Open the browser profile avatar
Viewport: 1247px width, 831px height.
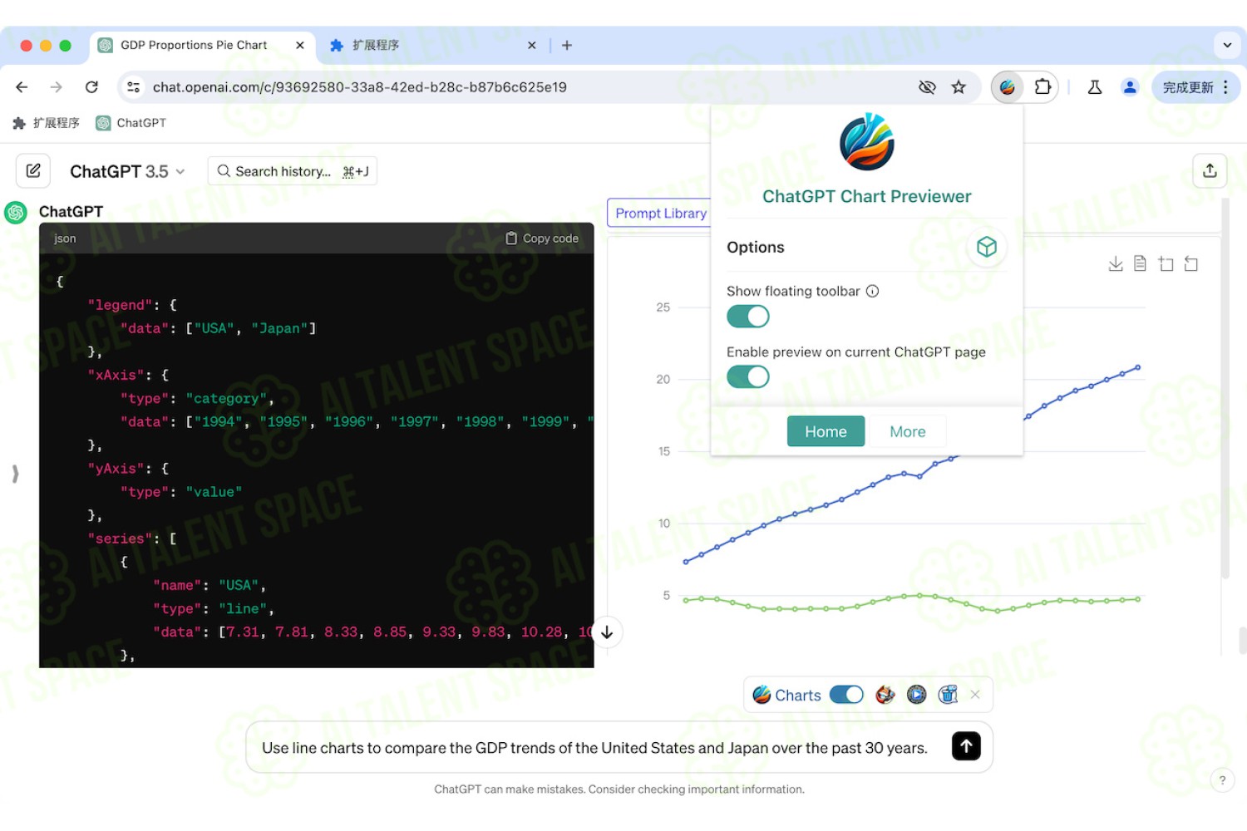pos(1130,87)
